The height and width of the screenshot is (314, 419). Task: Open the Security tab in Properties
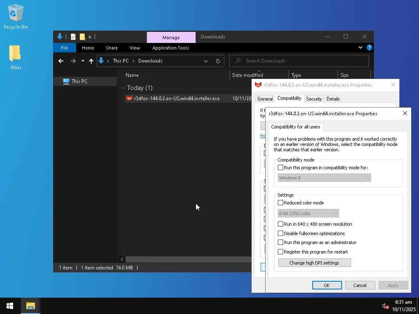click(x=314, y=99)
